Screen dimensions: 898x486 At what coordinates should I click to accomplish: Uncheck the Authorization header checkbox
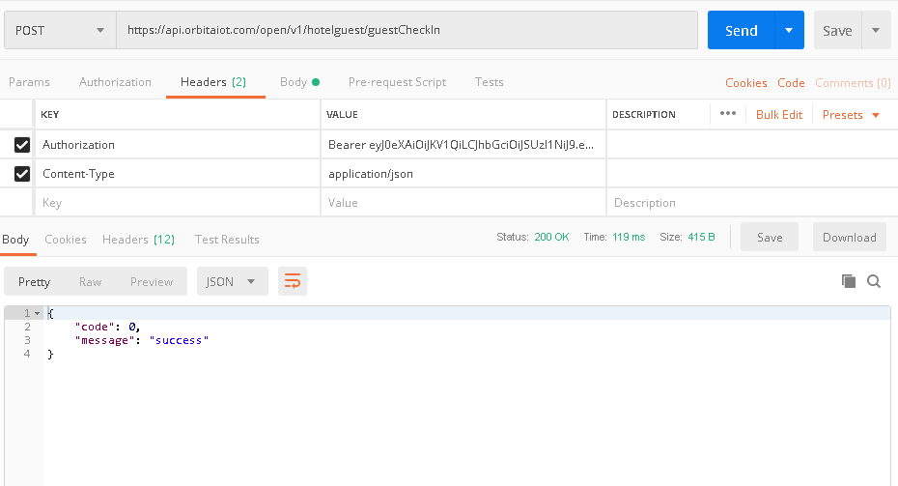click(21, 145)
